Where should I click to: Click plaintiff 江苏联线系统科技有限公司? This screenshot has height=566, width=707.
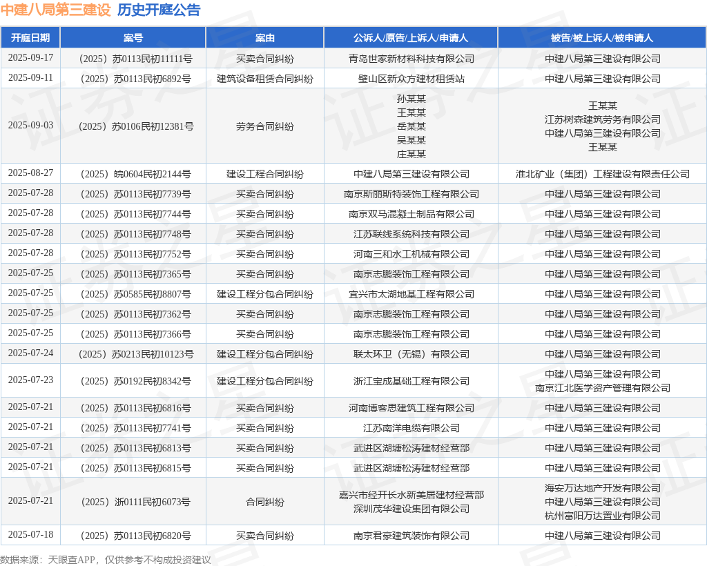pyautogui.click(x=411, y=234)
